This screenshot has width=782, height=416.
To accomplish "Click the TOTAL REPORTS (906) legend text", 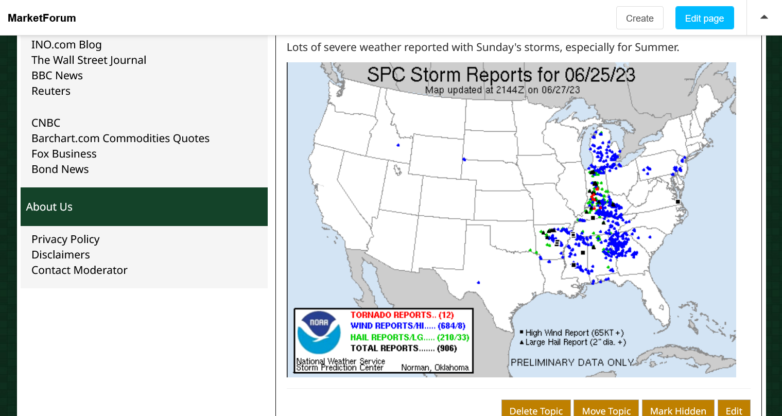I will pyautogui.click(x=404, y=349).
